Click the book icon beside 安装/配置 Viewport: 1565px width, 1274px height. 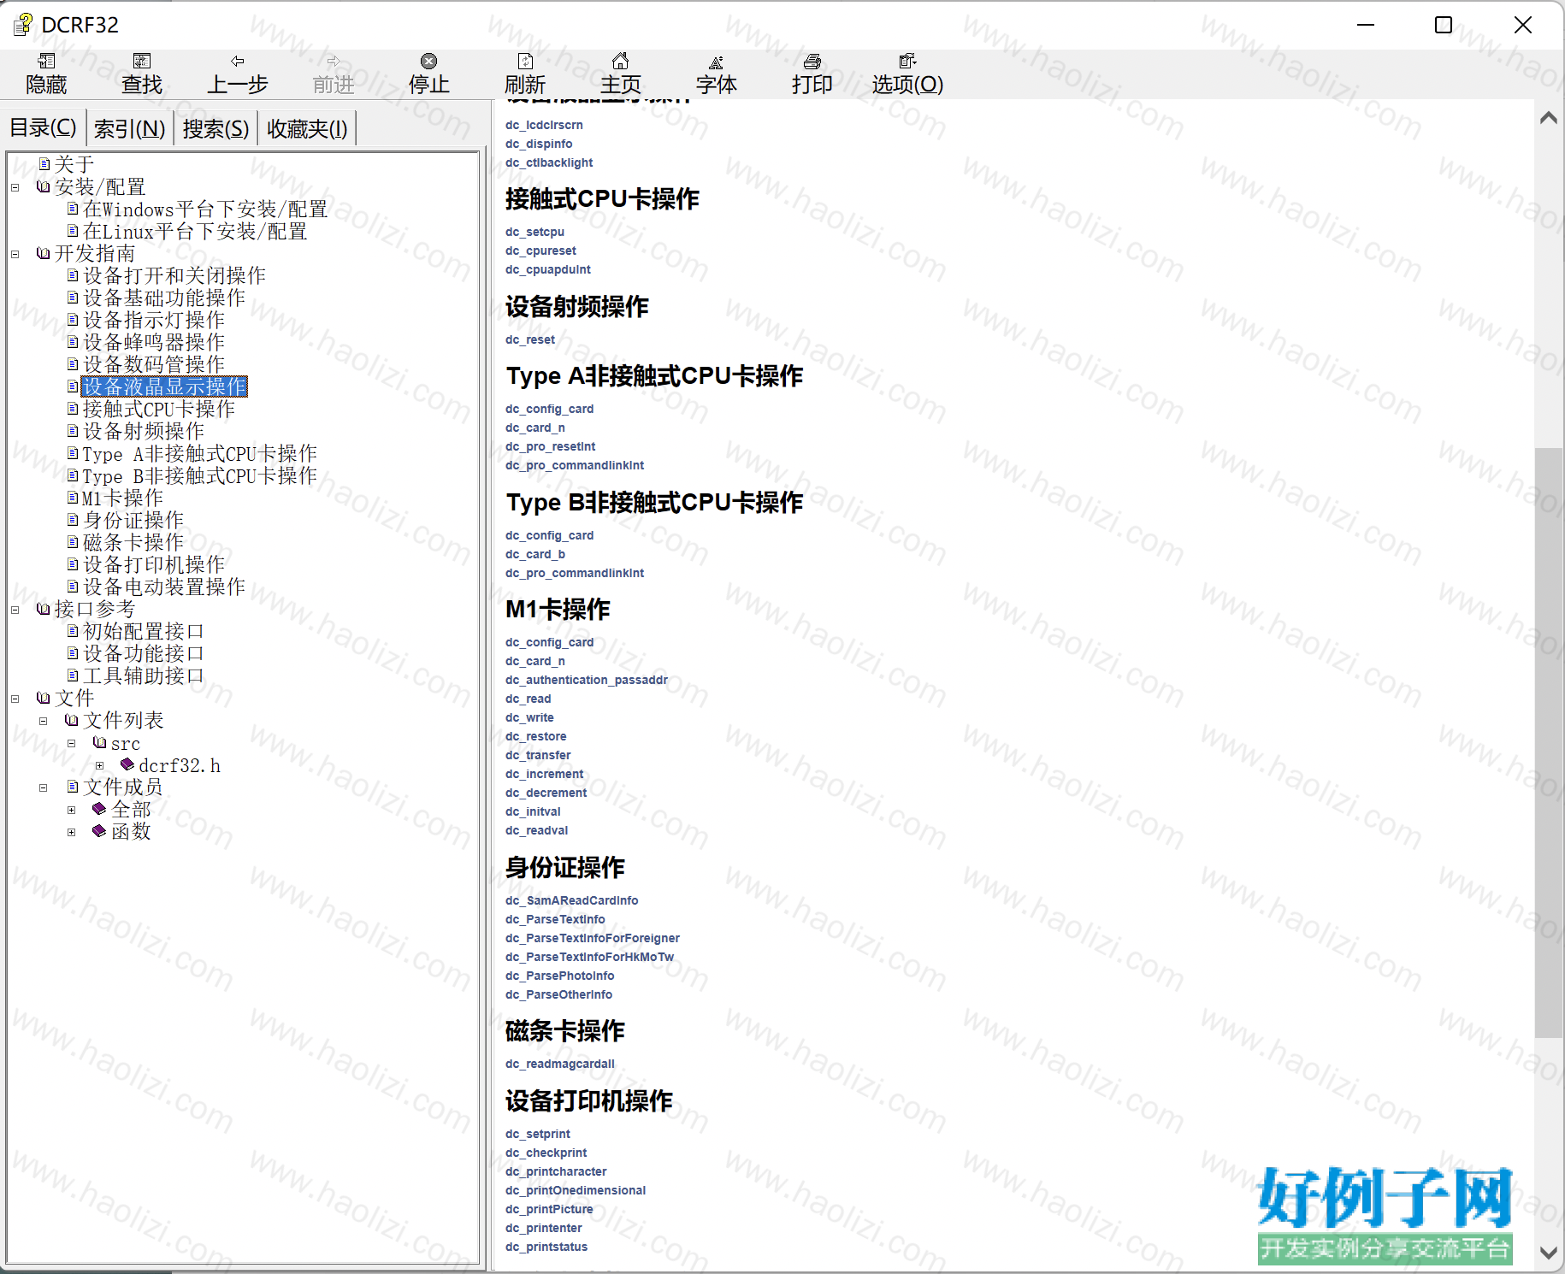(x=44, y=186)
